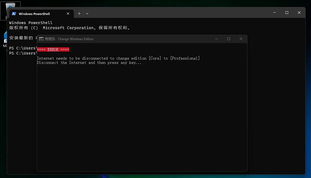Screen dimensions: 311x178
Task: Close the Windows PowerShell tab
Action: [68, 14]
